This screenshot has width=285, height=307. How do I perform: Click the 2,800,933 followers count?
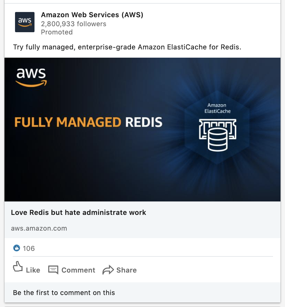click(x=73, y=24)
